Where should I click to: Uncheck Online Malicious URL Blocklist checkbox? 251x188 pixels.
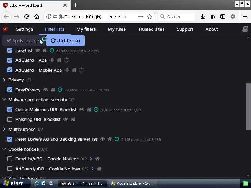10,110
